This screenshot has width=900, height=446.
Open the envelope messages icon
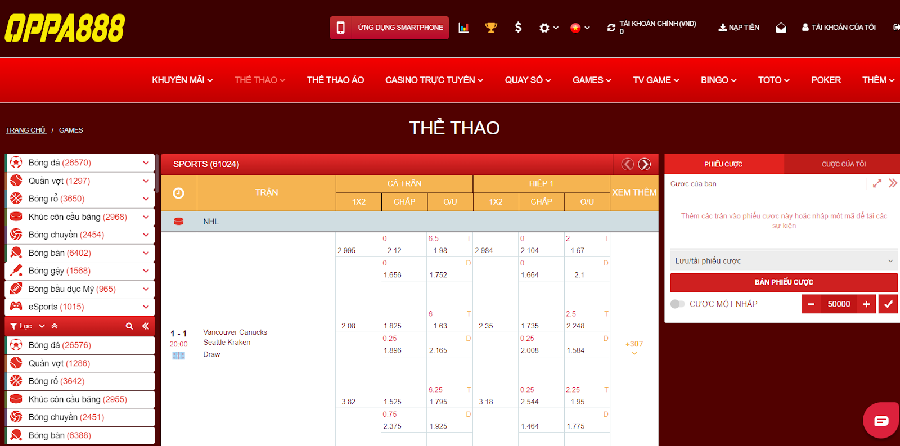tap(781, 28)
